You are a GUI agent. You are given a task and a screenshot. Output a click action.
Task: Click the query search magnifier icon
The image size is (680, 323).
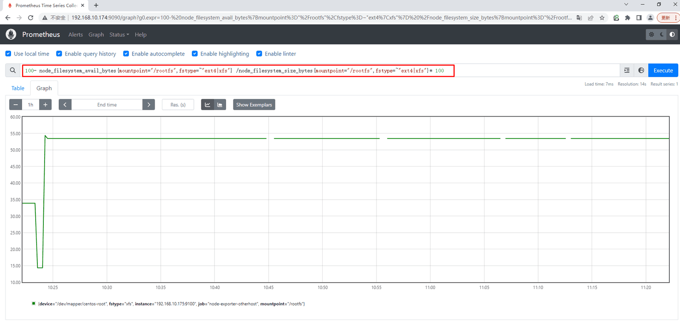click(13, 70)
